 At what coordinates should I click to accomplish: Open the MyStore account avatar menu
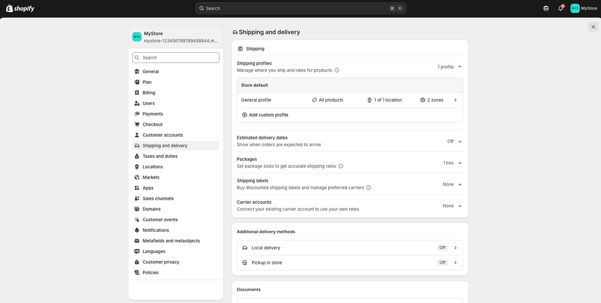coord(584,8)
